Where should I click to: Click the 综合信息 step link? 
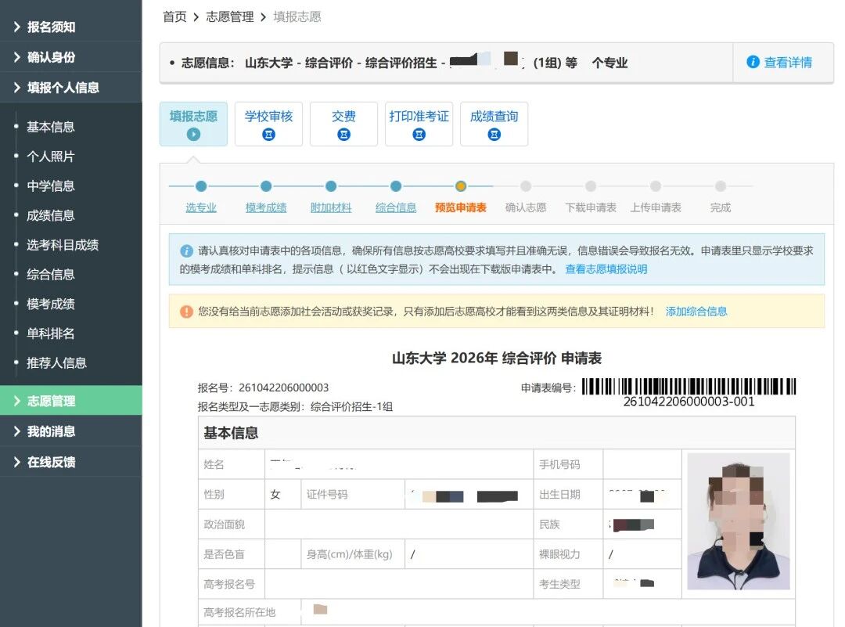[x=396, y=207]
